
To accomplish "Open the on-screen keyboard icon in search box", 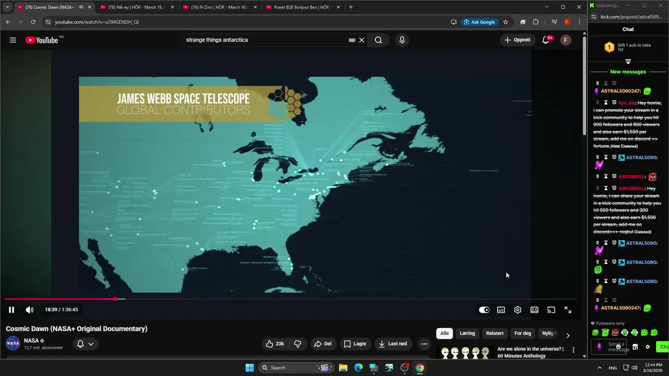I will 352,40.
